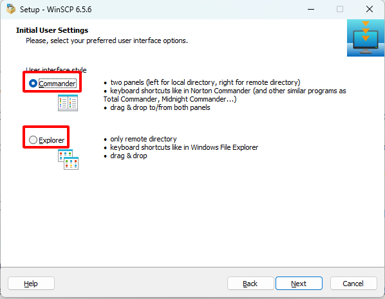Open the Help button

(31, 284)
